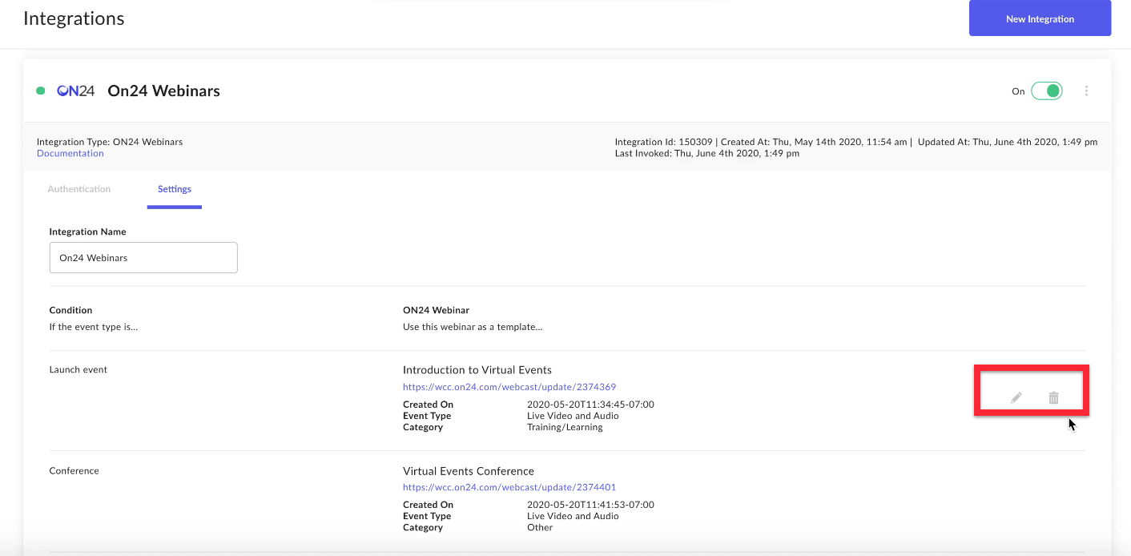Select the Launch event condition row label

tap(78, 370)
